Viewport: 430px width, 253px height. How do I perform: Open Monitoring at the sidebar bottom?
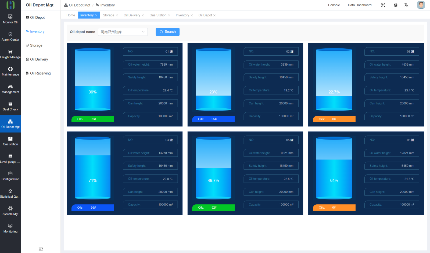click(x=10, y=228)
